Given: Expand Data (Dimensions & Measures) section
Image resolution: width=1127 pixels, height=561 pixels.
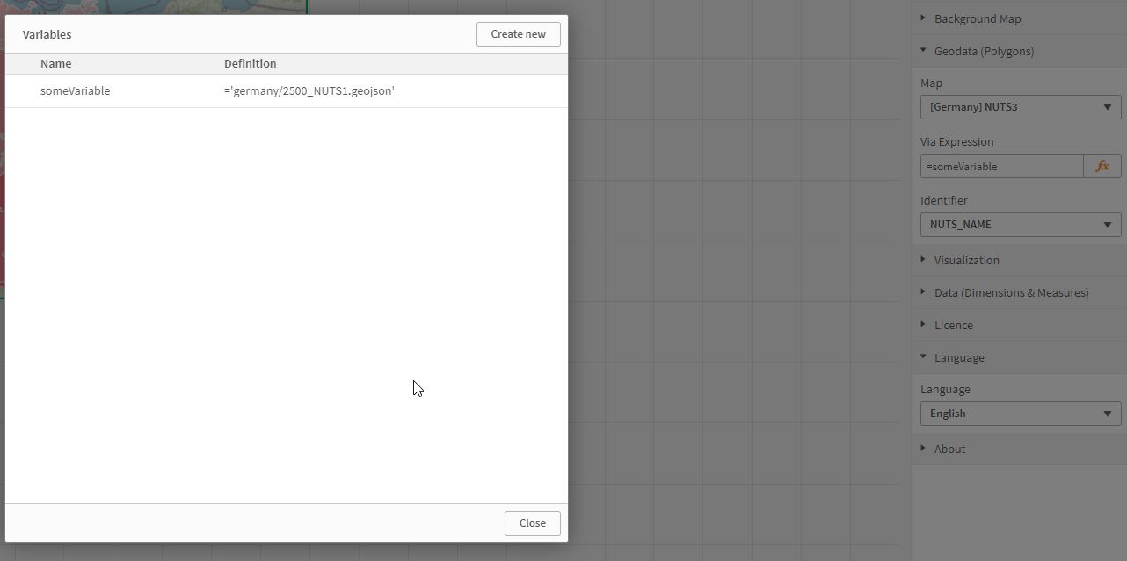Looking at the screenshot, I should click(x=1011, y=292).
